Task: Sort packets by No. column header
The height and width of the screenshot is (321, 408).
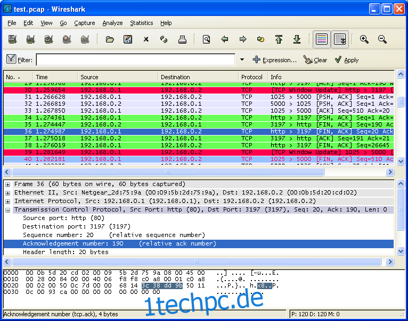Action: tap(18, 77)
